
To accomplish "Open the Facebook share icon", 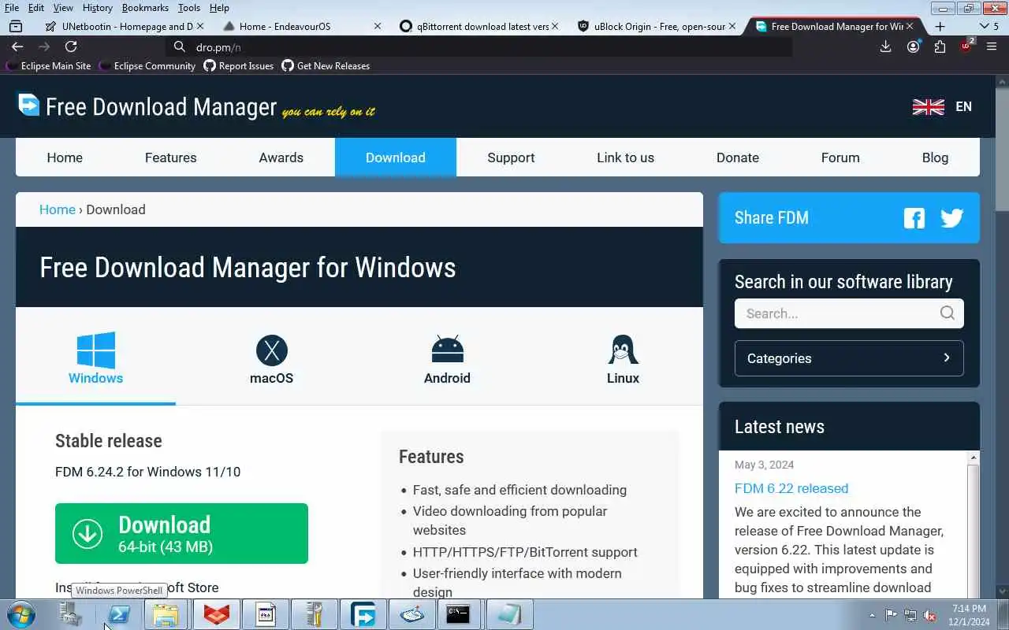I will tap(914, 218).
